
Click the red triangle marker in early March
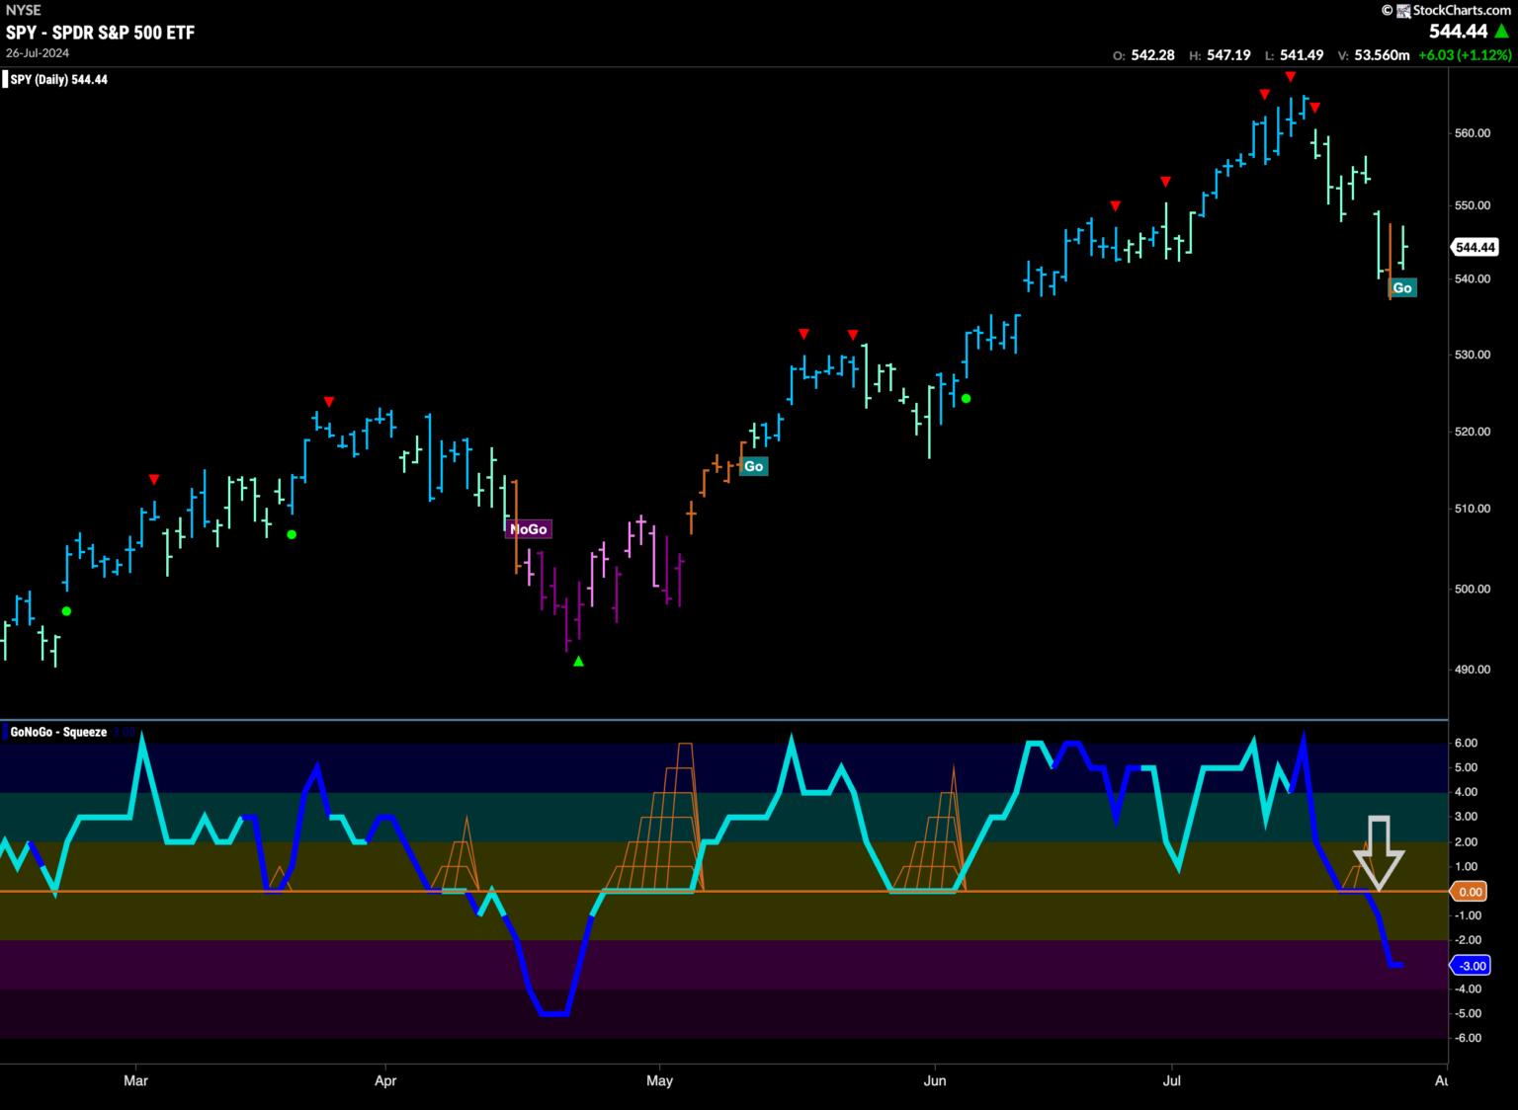tap(153, 480)
